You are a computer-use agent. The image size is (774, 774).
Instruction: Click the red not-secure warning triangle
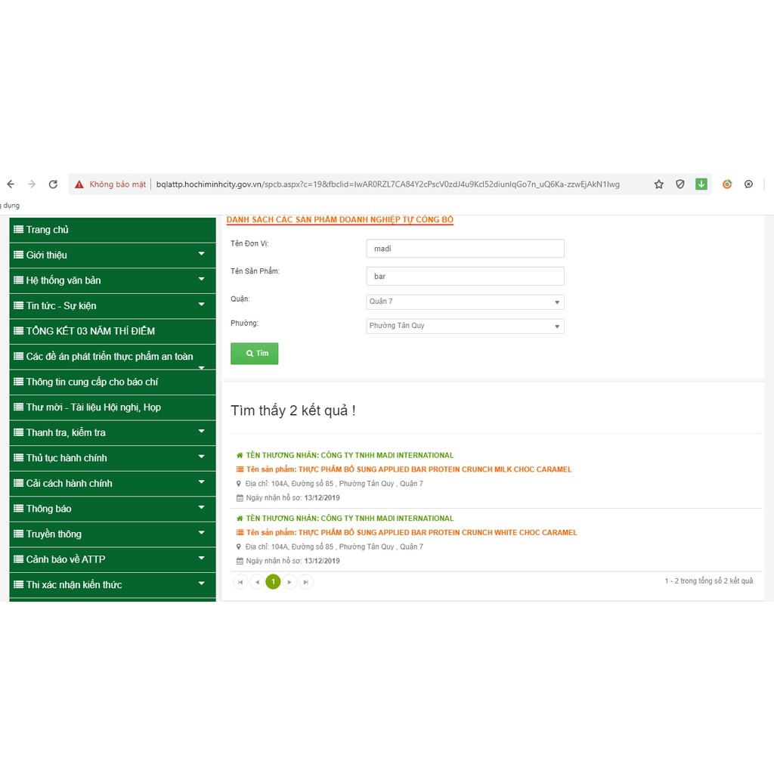tap(79, 184)
